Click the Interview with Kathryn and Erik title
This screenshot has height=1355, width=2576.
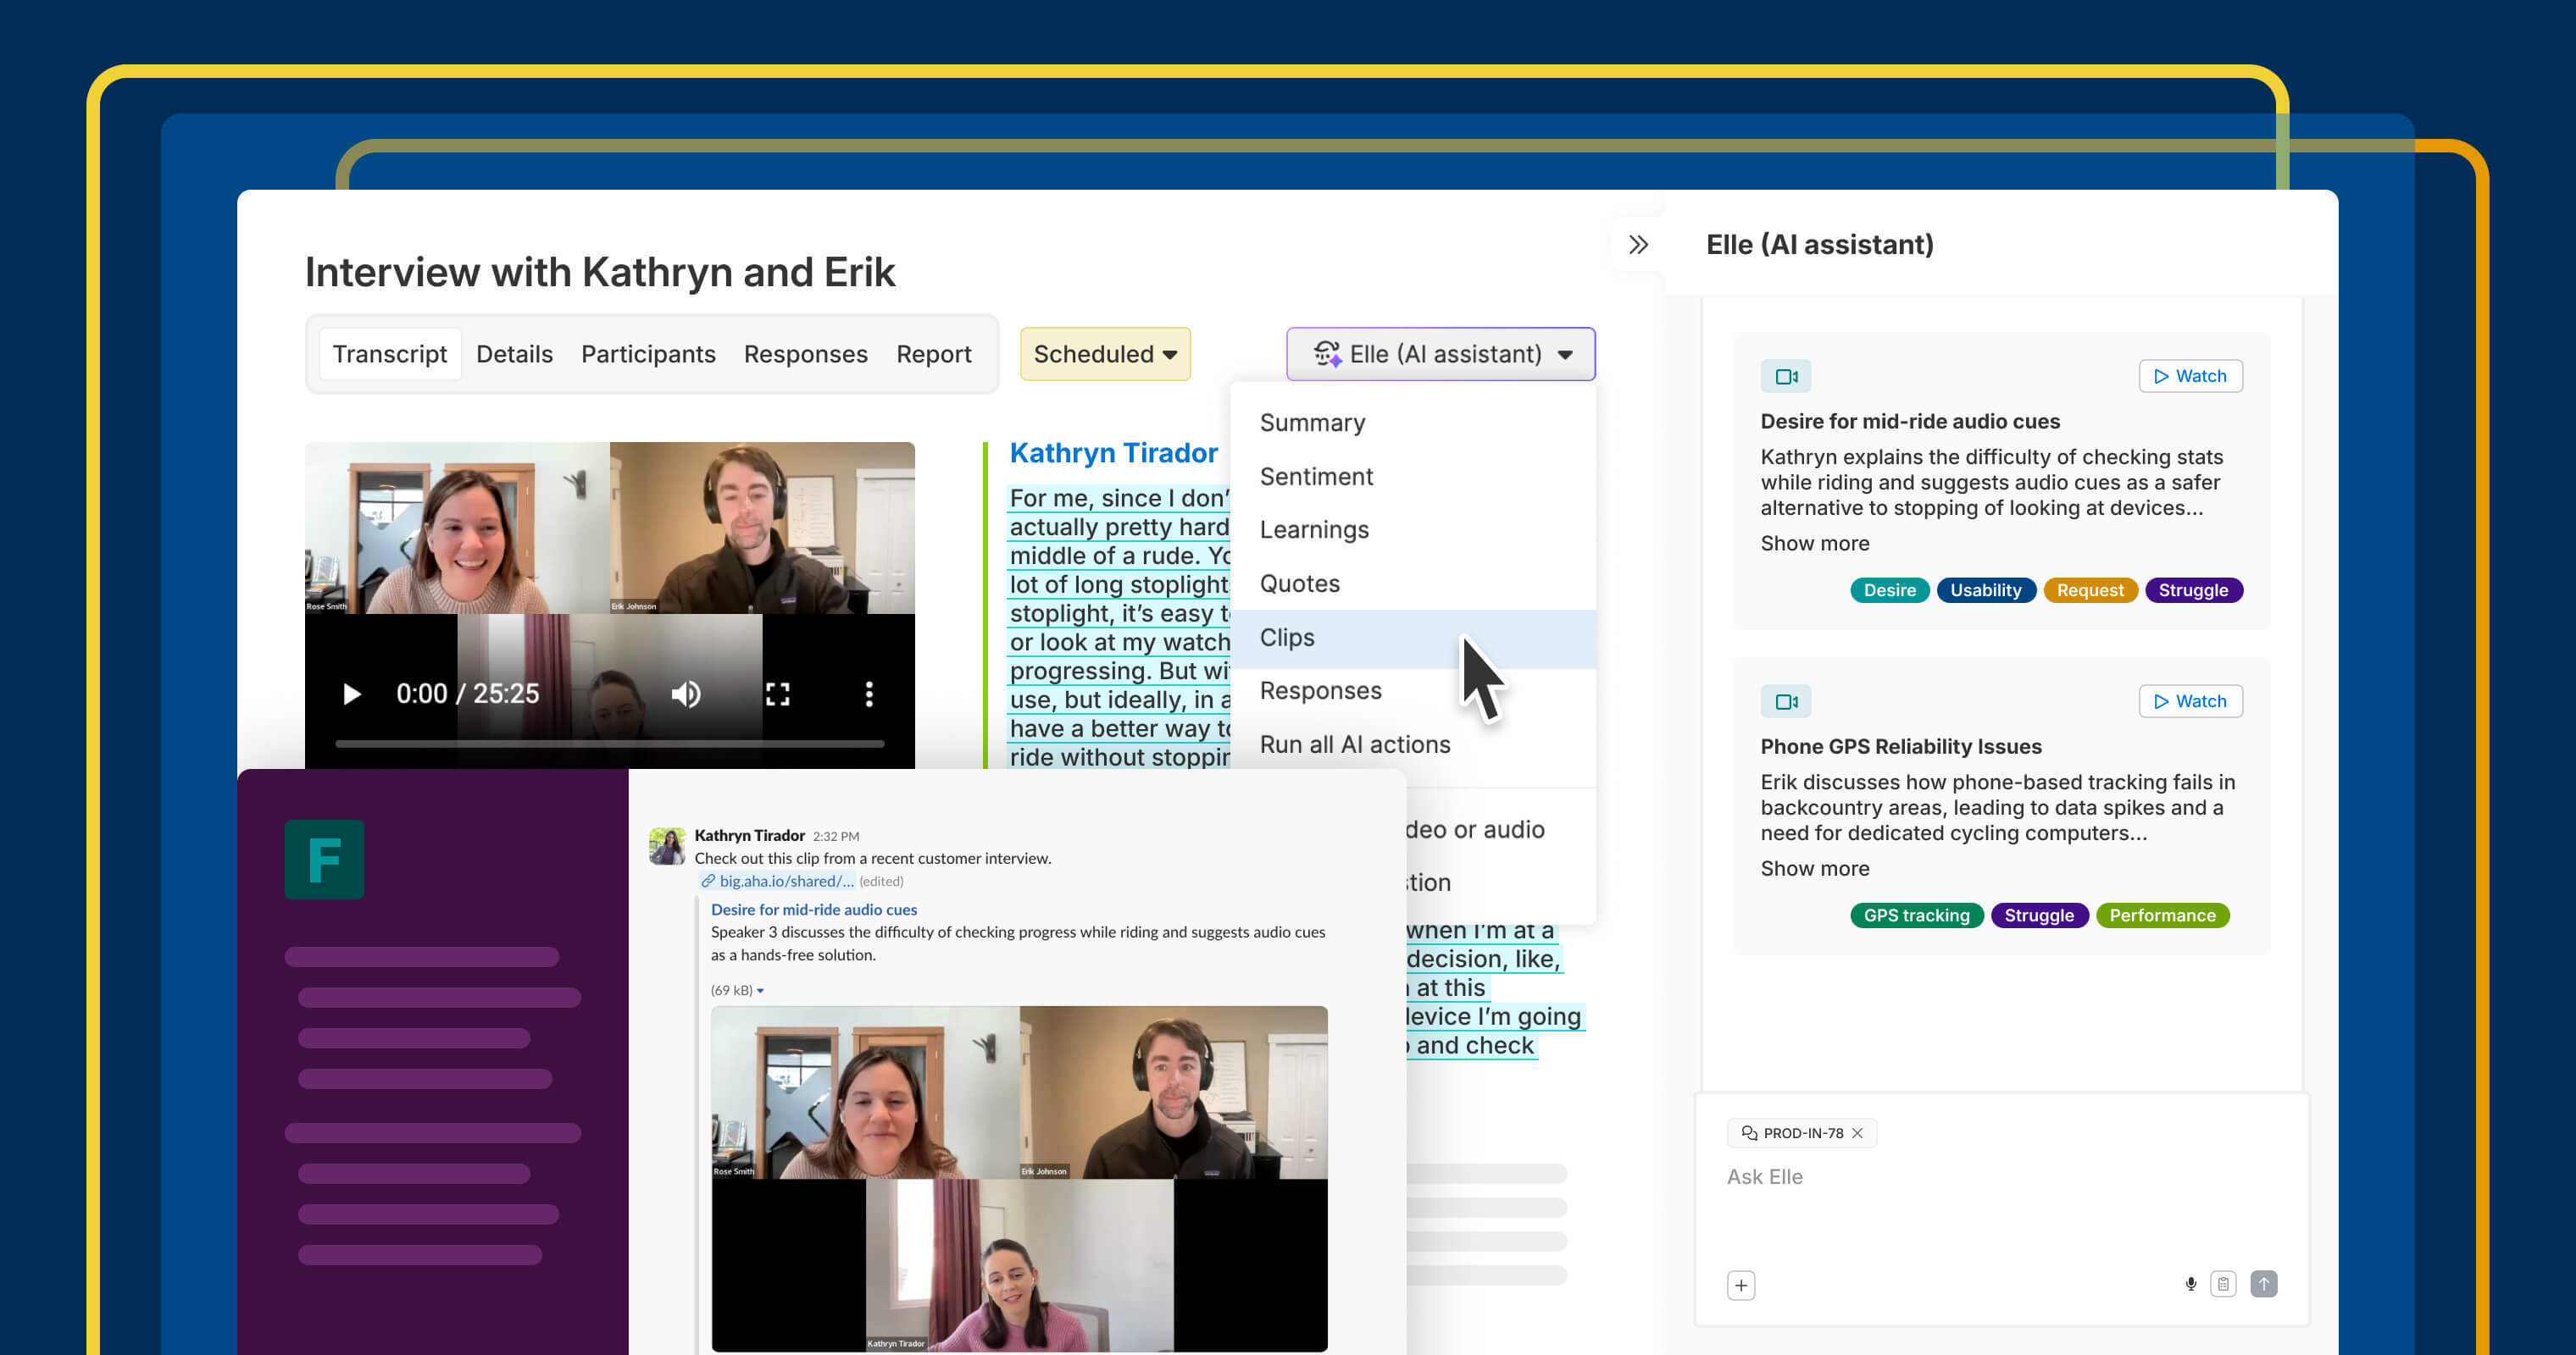pos(600,272)
